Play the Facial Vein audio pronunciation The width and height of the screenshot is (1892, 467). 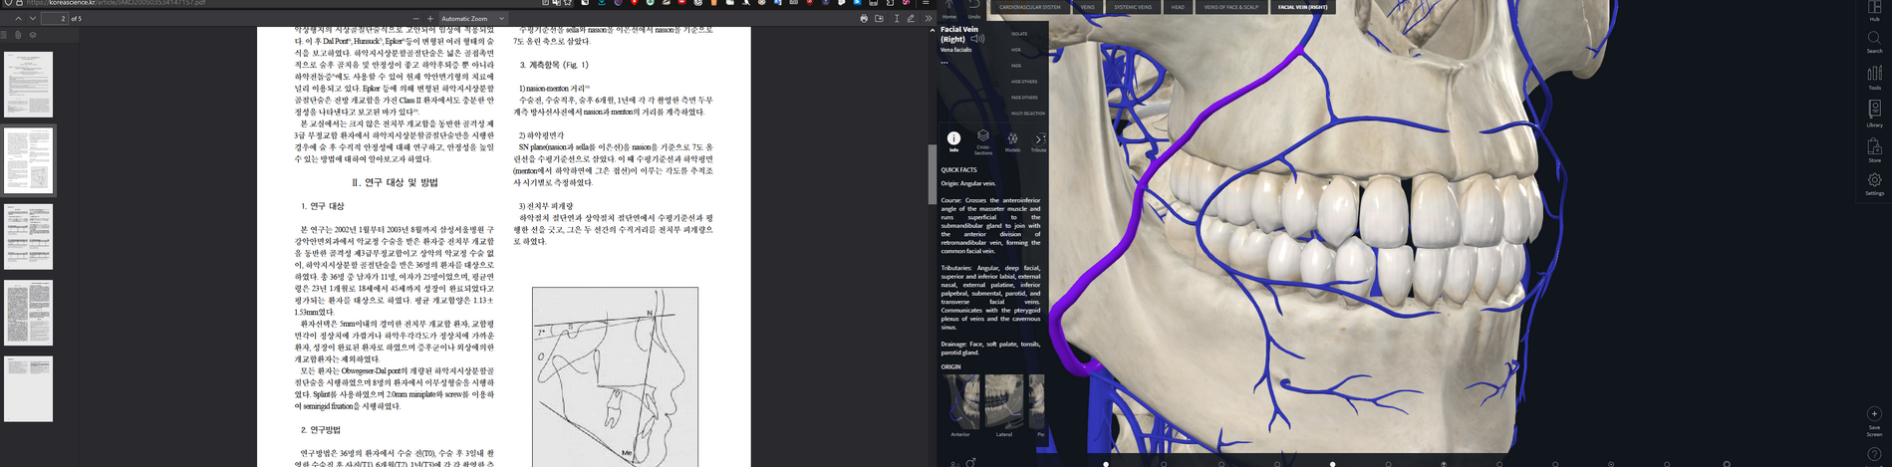[977, 39]
